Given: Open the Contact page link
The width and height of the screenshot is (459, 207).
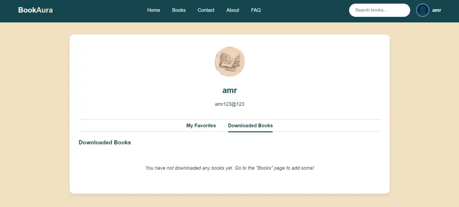Looking at the screenshot, I should click(x=206, y=10).
